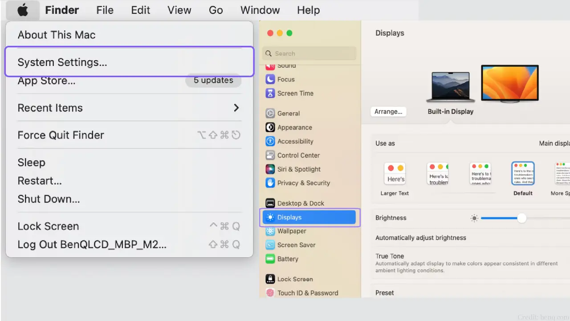
Task: Click the Appearance icon in sidebar
Action: [x=270, y=128]
